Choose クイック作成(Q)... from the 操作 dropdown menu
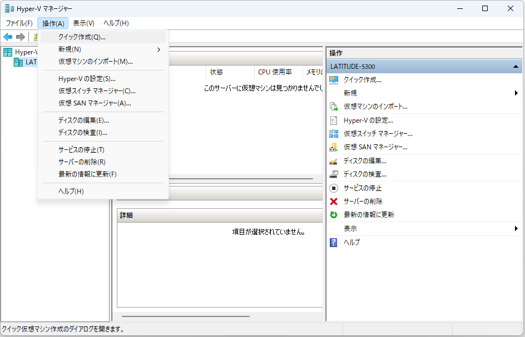The height and width of the screenshot is (337, 525). click(103, 37)
